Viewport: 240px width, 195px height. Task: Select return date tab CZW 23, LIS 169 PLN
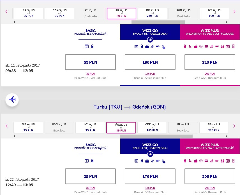click(152, 128)
